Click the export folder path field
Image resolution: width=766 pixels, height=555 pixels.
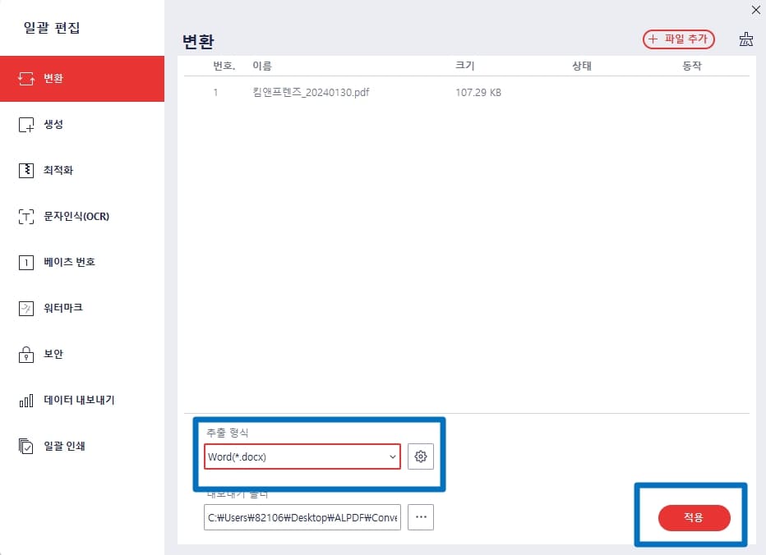[x=302, y=517]
